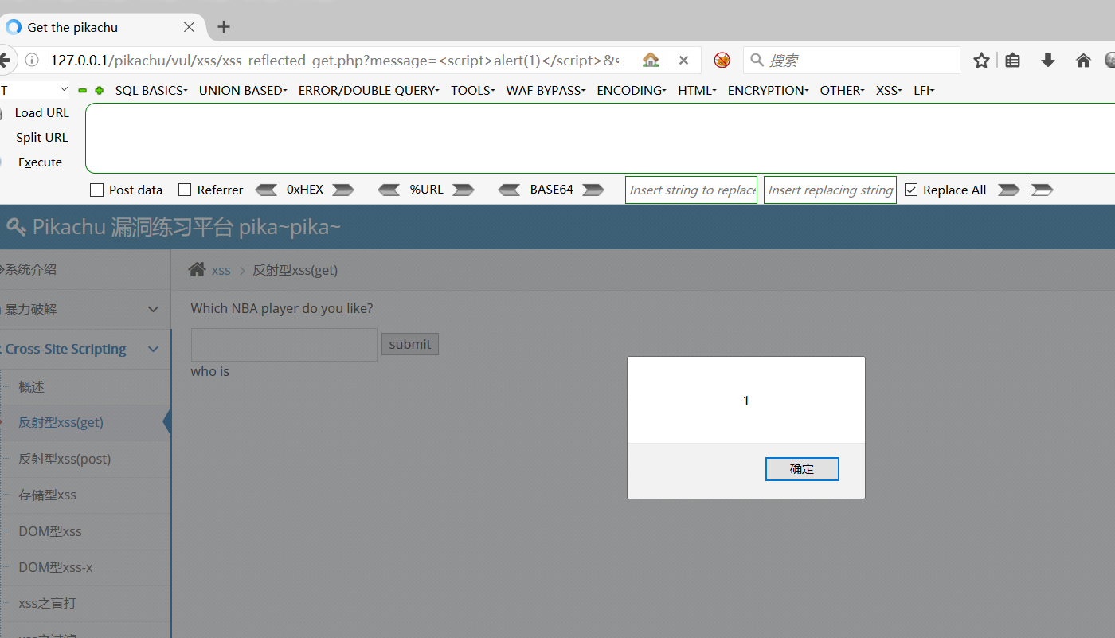The height and width of the screenshot is (638, 1115).
Task: Open 概述 under Cross-Site Scripting
Action: pyautogui.click(x=85, y=387)
